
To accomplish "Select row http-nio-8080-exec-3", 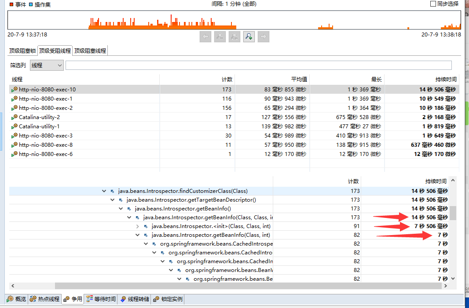I will [234, 136].
